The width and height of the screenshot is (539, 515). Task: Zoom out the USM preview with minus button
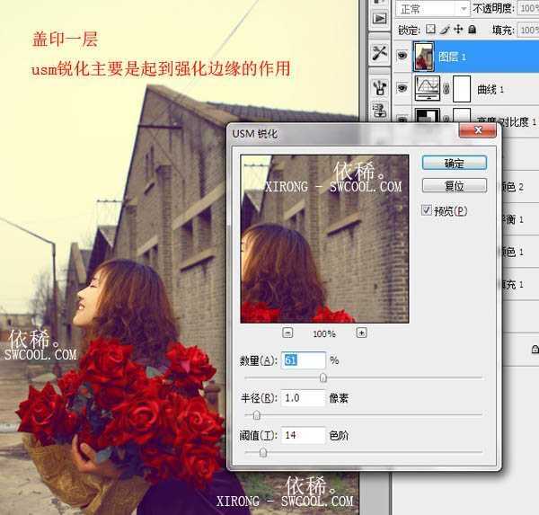coord(287,333)
